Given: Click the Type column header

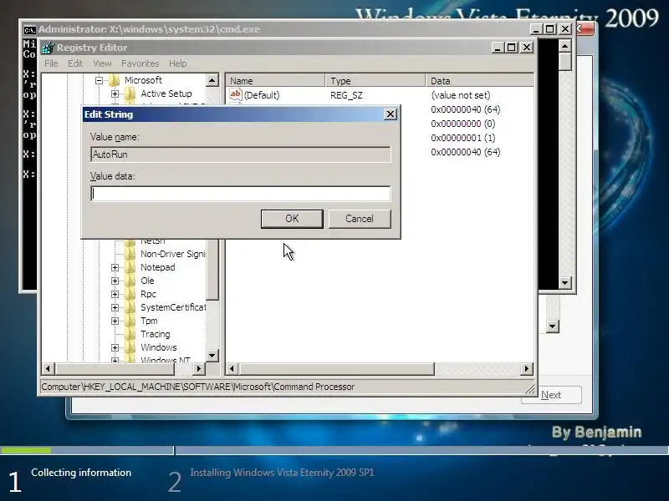Looking at the screenshot, I should 375,80.
